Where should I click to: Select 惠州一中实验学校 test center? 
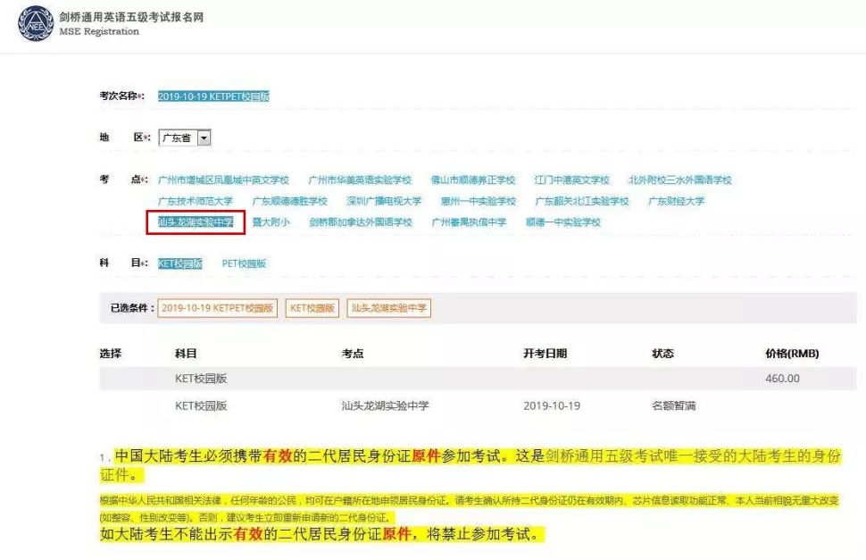pyautogui.click(x=479, y=201)
